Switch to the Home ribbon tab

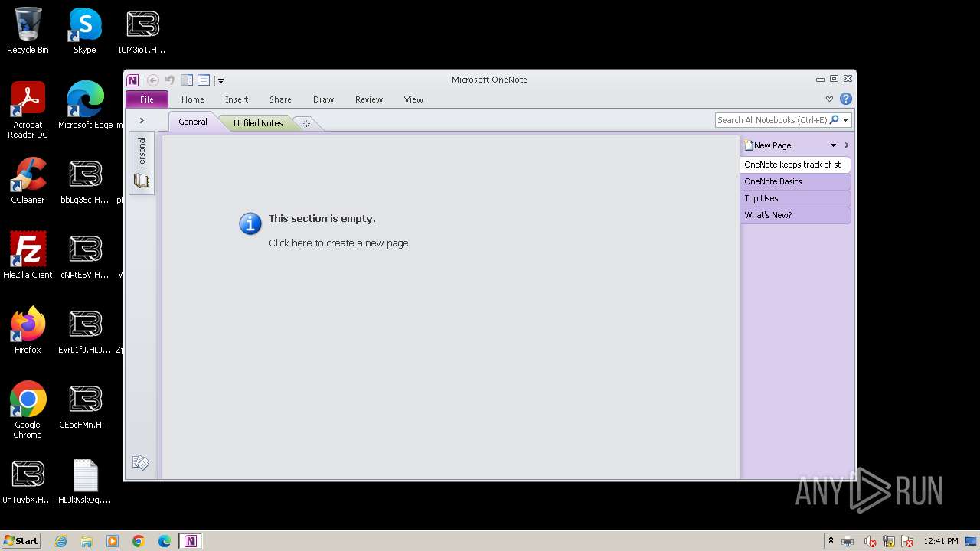click(x=193, y=99)
